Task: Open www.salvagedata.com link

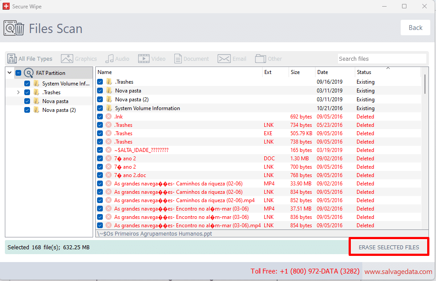Action: (x=398, y=272)
